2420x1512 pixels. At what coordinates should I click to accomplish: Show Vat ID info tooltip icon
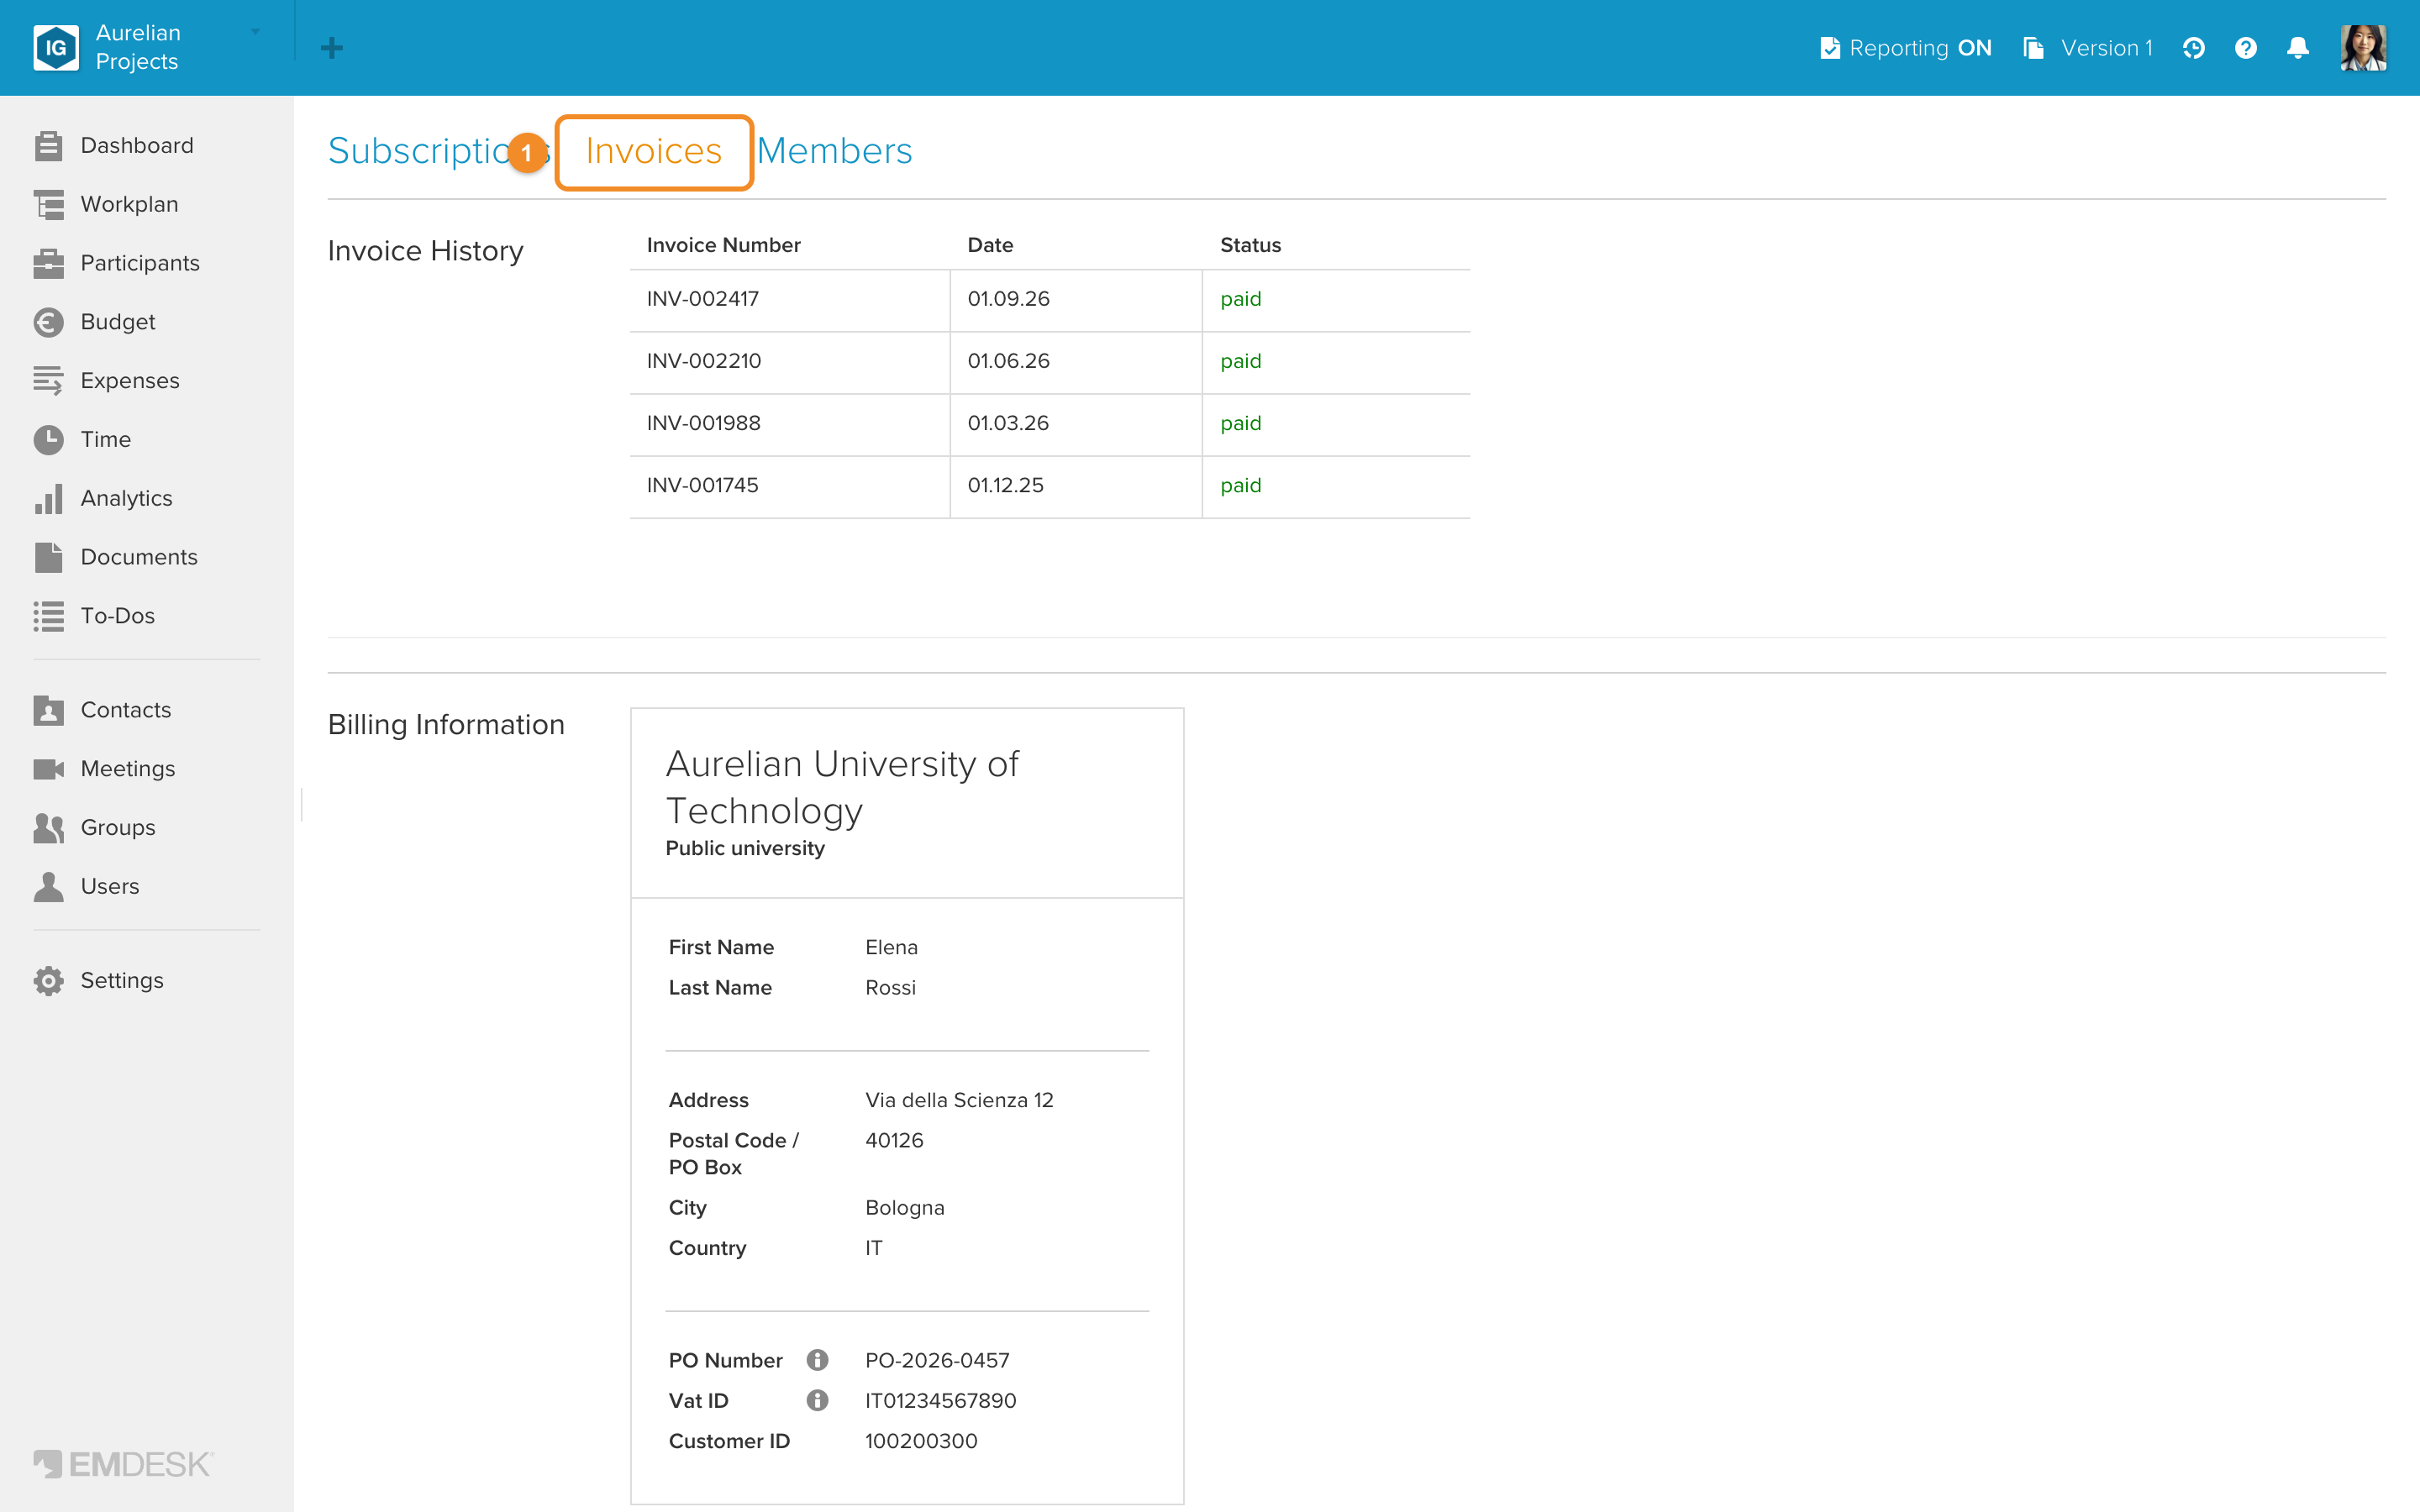tap(817, 1400)
